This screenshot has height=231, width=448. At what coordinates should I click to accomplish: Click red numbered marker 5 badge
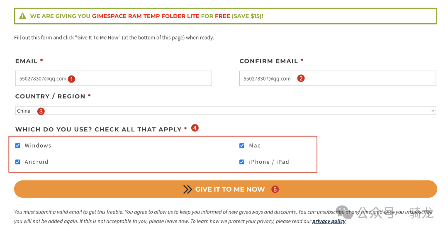pos(275,189)
